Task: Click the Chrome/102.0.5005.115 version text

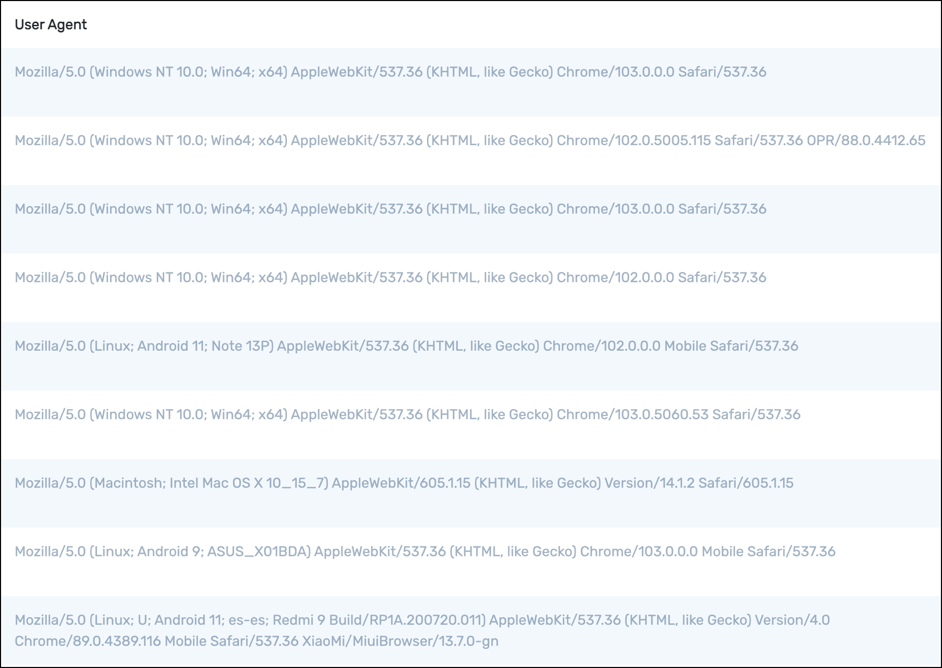Action: click(633, 140)
